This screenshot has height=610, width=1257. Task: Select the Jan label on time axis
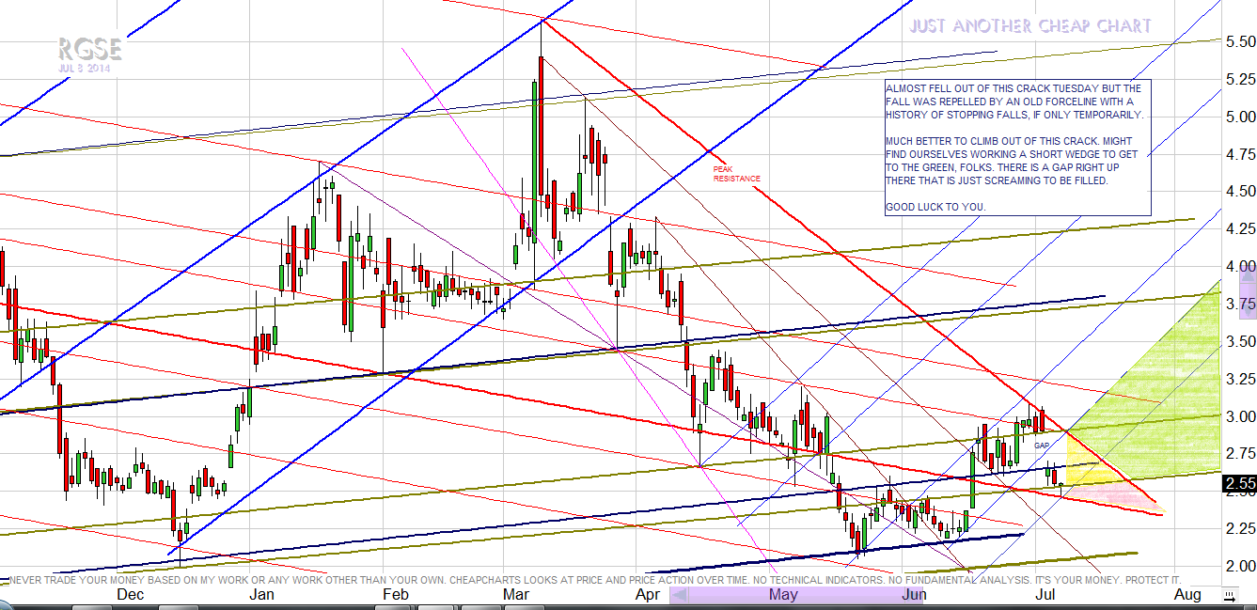click(260, 595)
